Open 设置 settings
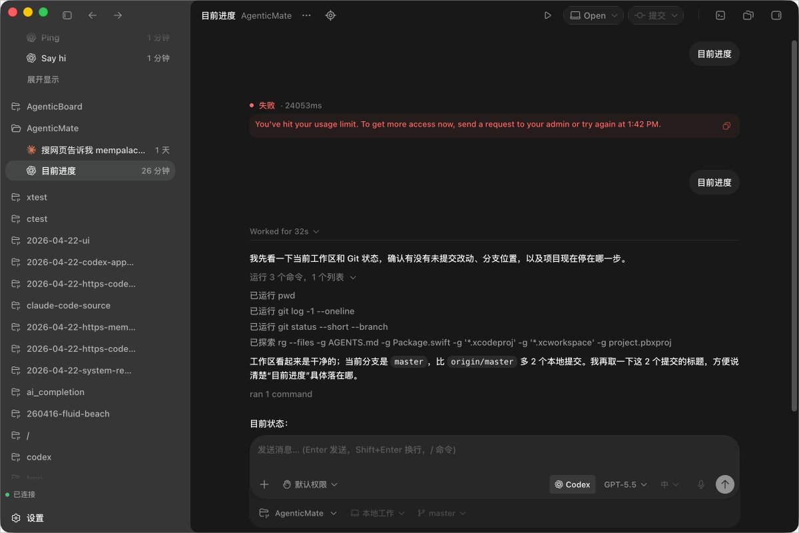The height and width of the screenshot is (533, 799). point(27,518)
